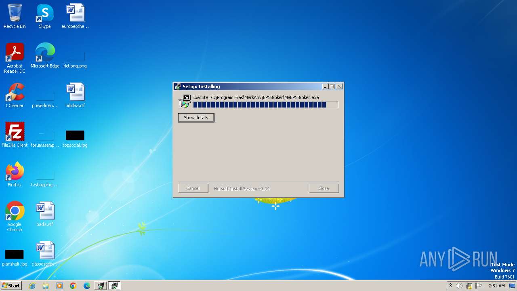Open the volume speaker tray icon
517x291 pixels.
459,286
